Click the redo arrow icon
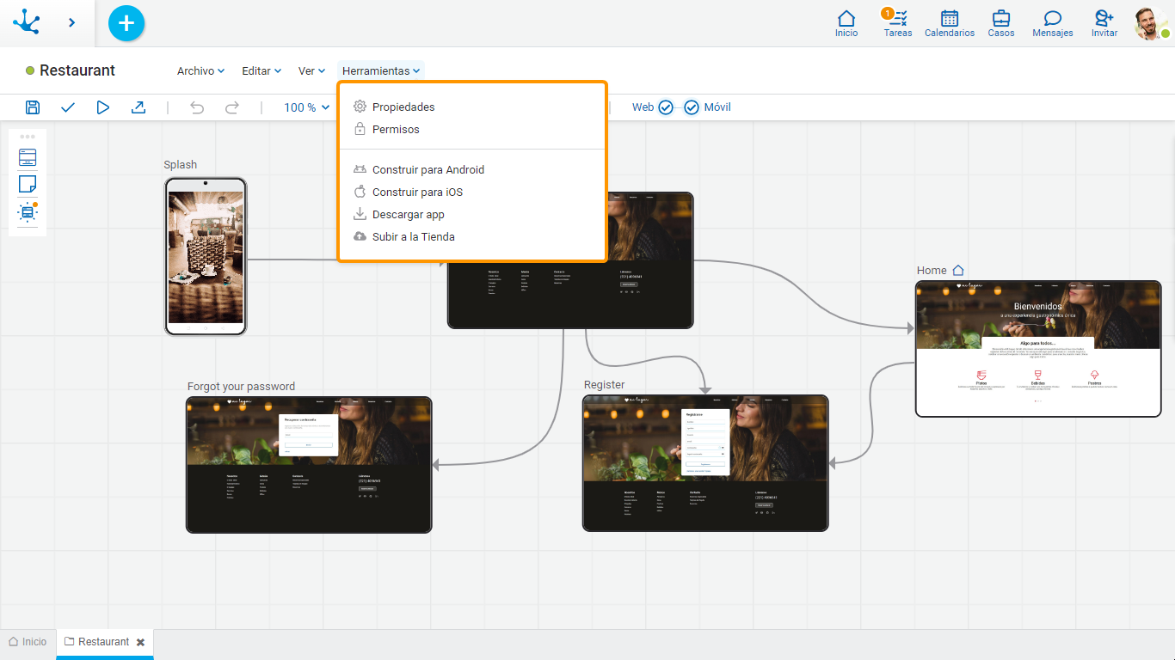The height and width of the screenshot is (660, 1175). [x=231, y=107]
